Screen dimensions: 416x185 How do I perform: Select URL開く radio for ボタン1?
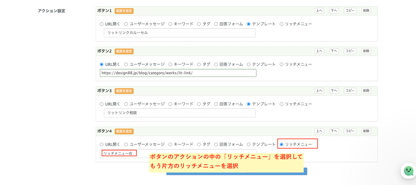(x=102, y=24)
